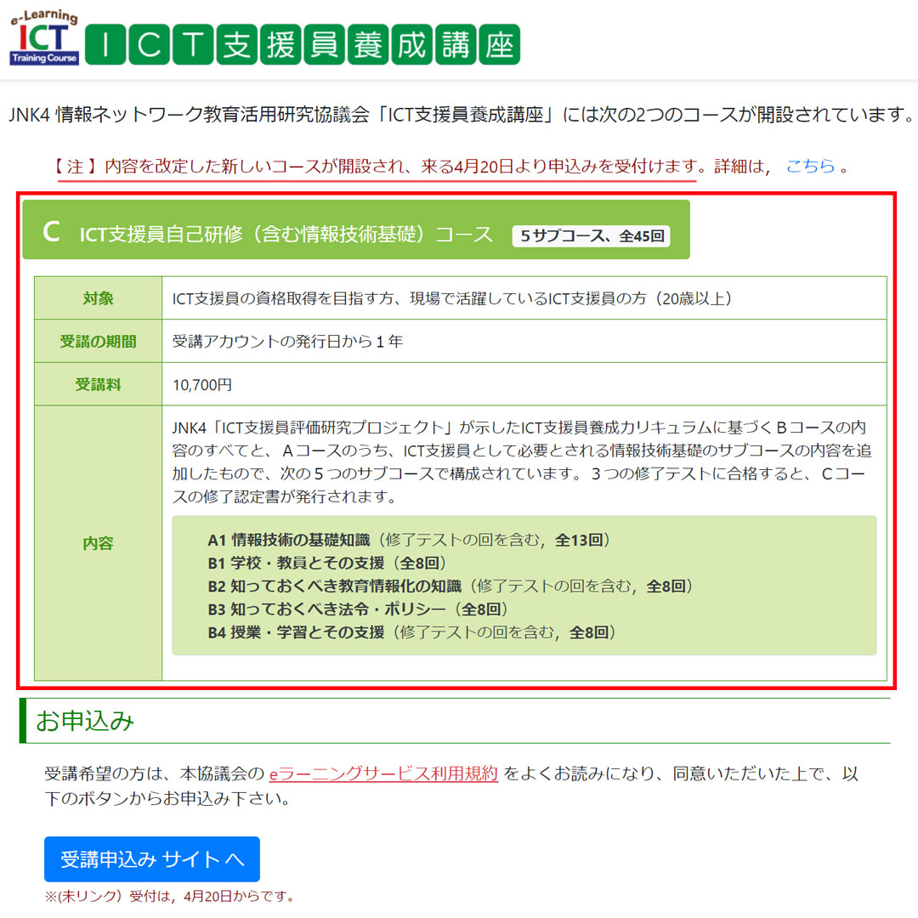Click subcourse B3 知っておくべき法令・ポリシー
The height and width of the screenshot is (918, 918).
(358, 609)
